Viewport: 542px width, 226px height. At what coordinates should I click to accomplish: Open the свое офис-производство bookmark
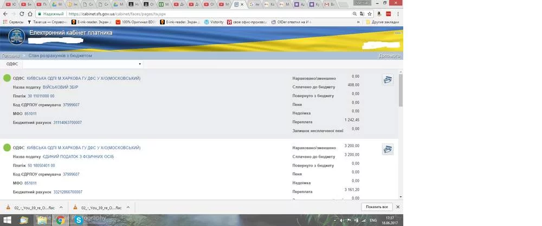tap(247, 22)
